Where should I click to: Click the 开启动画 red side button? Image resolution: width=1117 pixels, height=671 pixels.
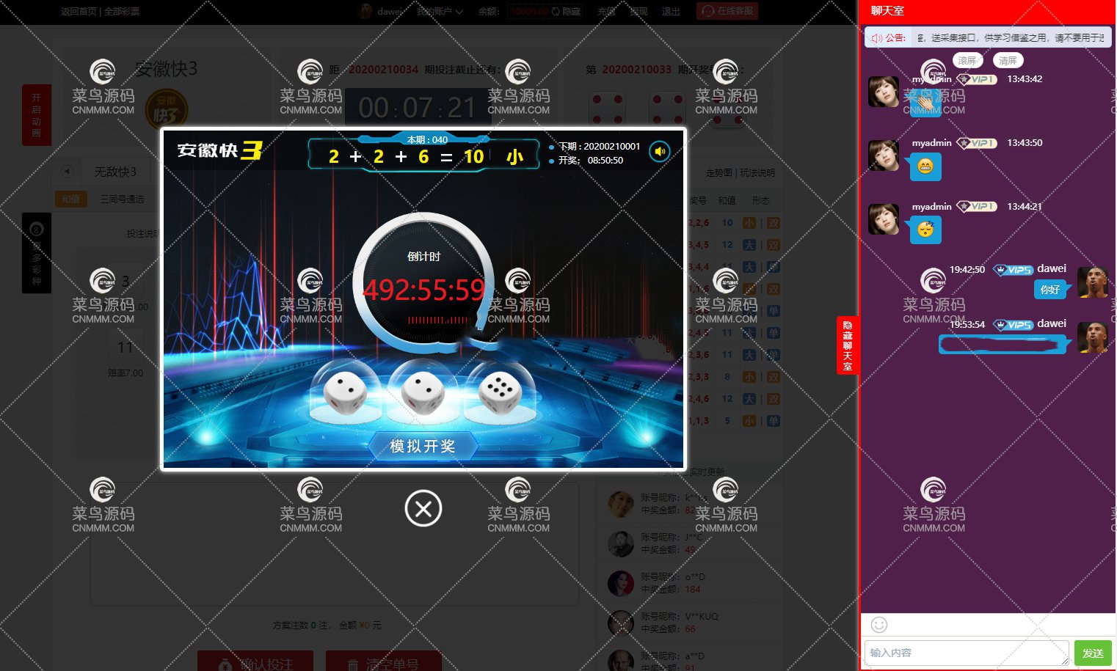[37, 115]
